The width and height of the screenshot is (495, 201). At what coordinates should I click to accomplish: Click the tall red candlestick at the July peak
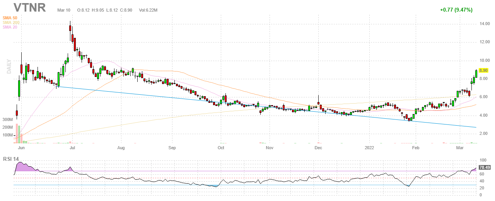coord(70,28)
